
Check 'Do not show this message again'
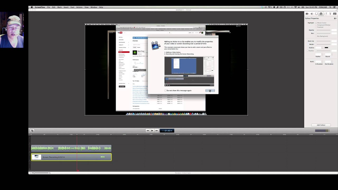pyautogui.click(x=166, y=91)
